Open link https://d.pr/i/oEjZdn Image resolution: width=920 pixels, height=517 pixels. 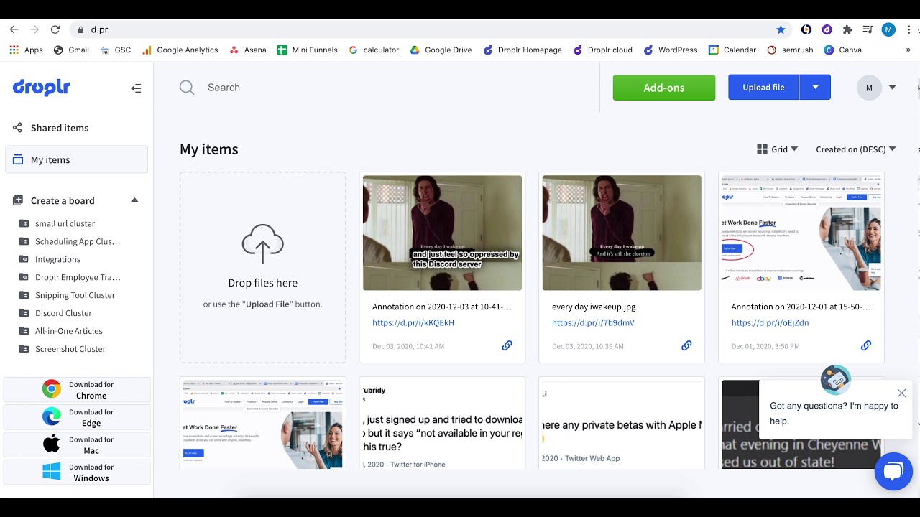point(770,323)
